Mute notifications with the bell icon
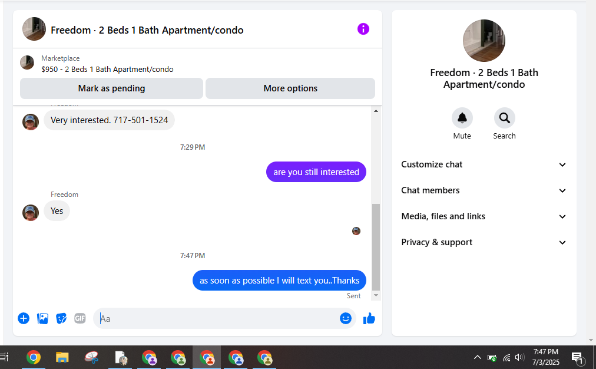 click(462, 118)
